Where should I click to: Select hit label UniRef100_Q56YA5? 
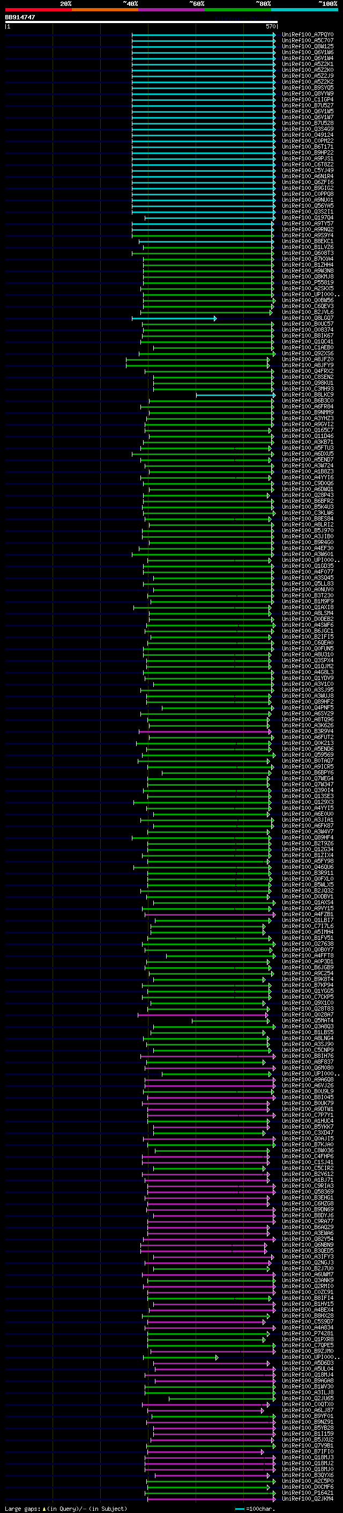coord(308,206)
